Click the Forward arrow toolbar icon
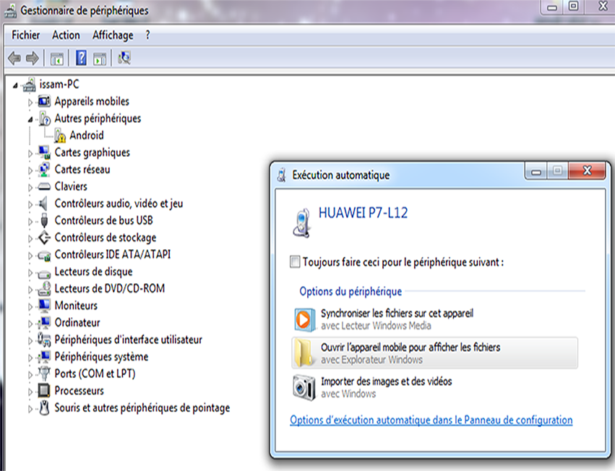Viewport: 615px width, 471px height. click(33, 59)
